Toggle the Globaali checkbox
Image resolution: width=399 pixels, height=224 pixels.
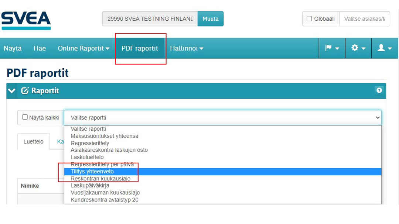coord(309,18)
